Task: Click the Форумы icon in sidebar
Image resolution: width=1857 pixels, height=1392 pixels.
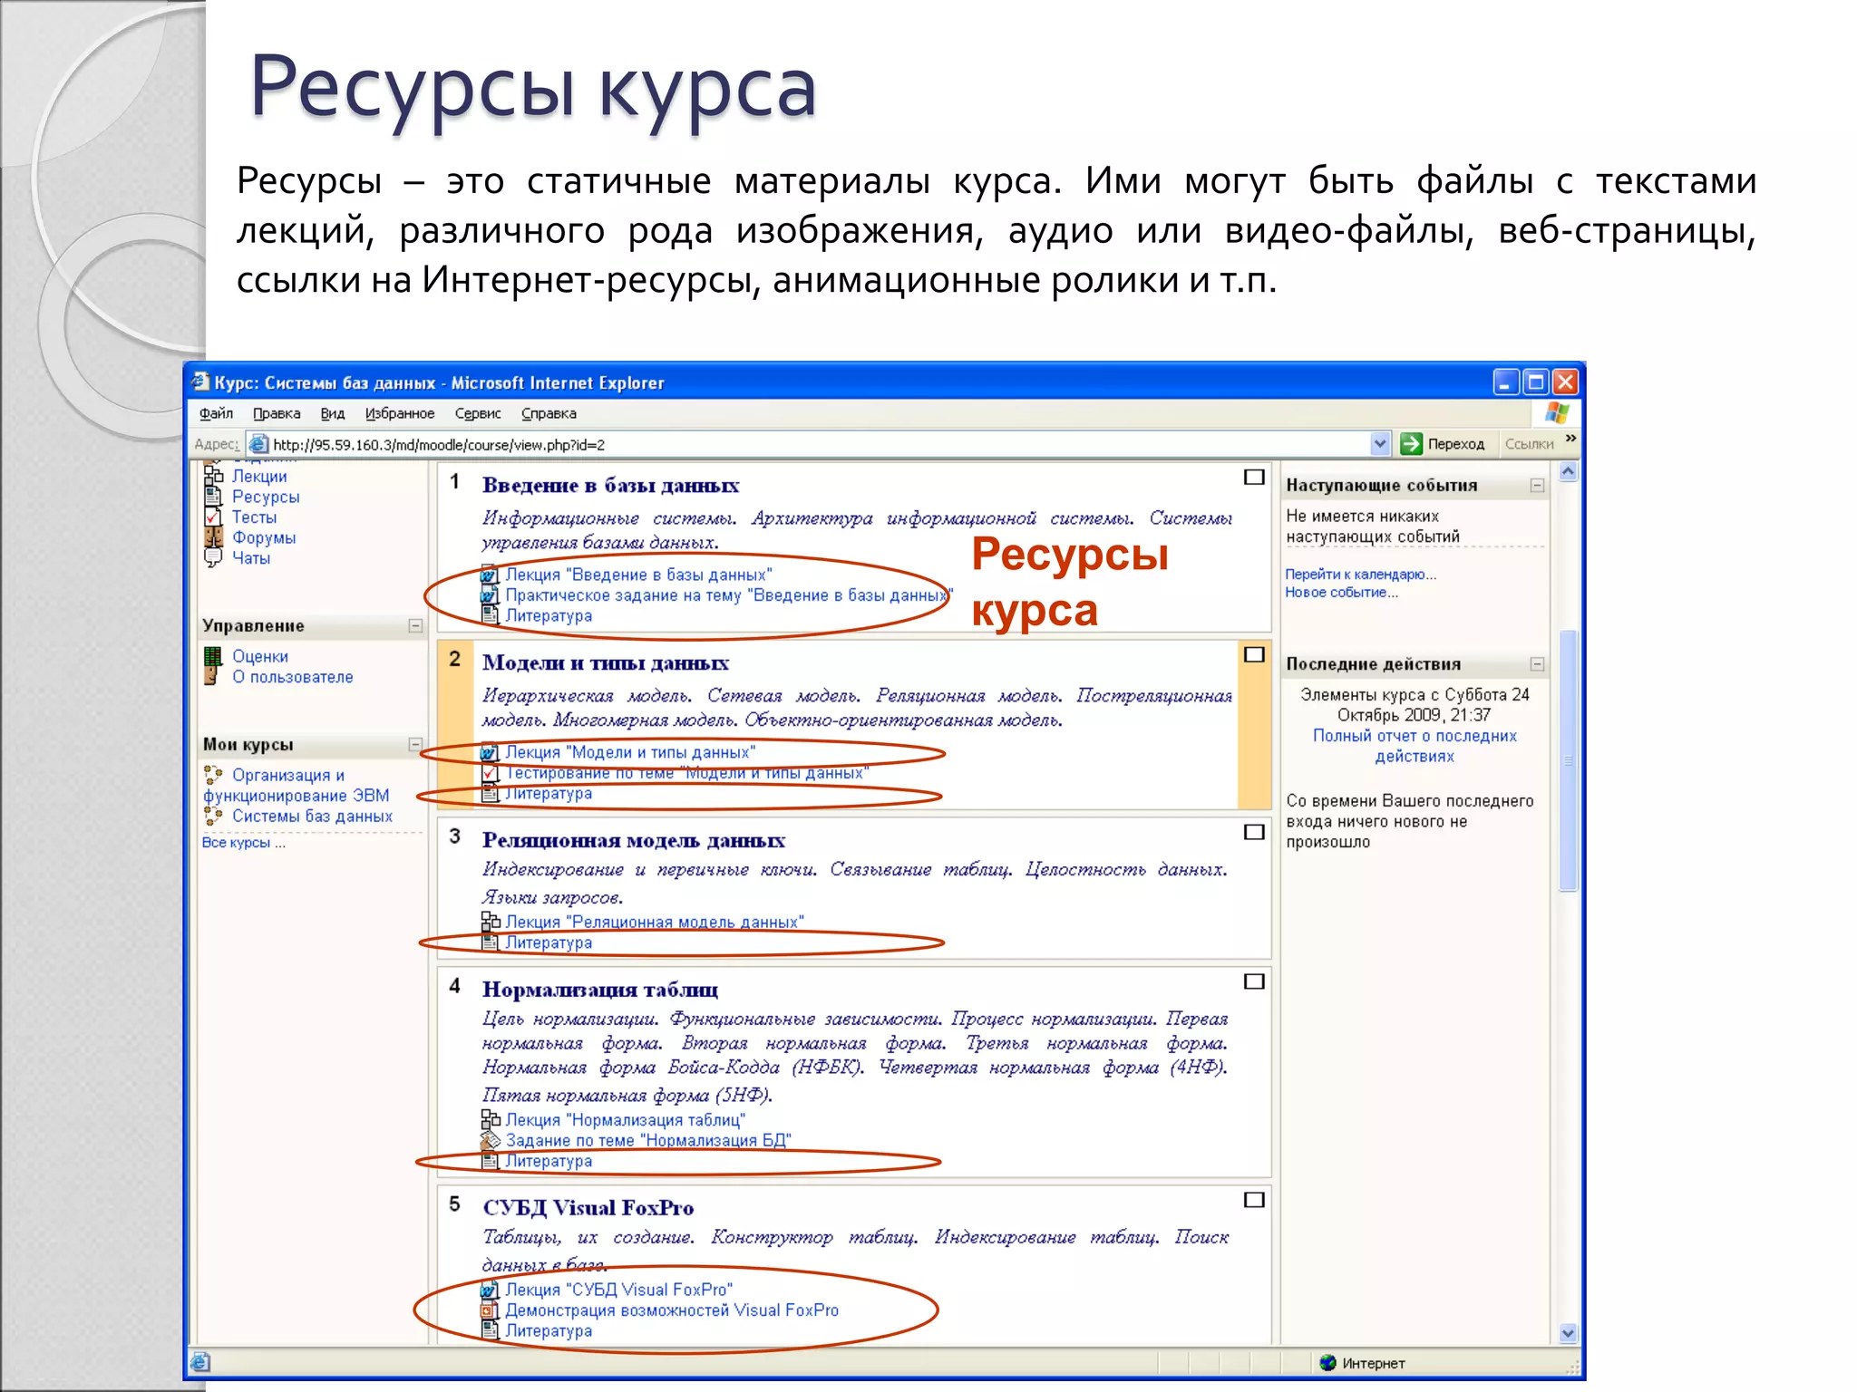Action: (213, 537)
